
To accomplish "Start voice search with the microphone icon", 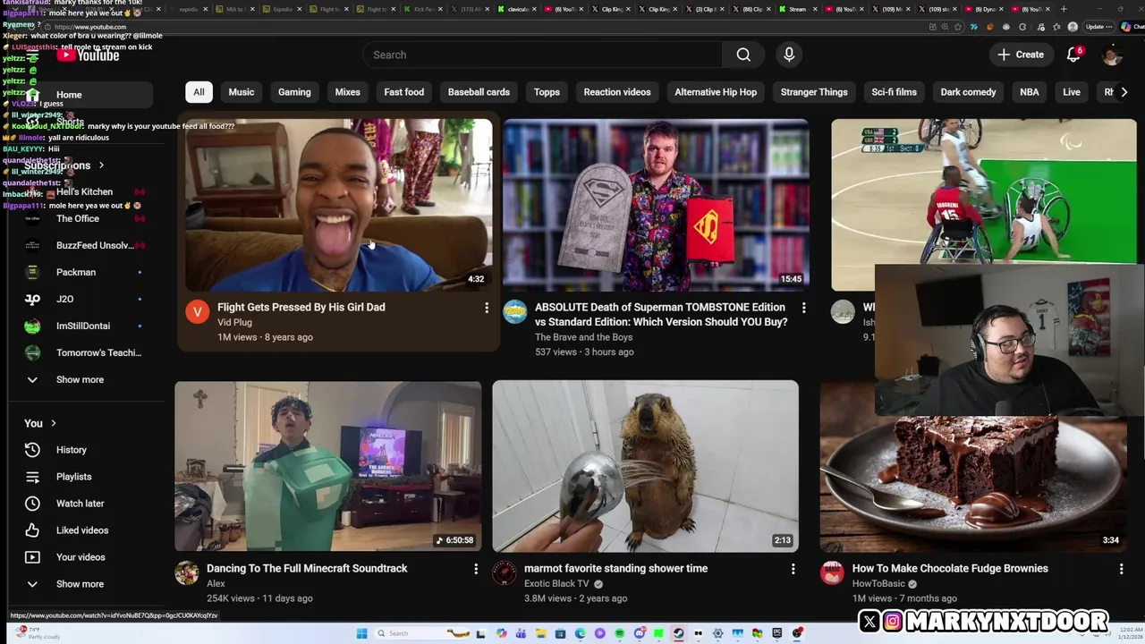I will (x=789, y=55).
